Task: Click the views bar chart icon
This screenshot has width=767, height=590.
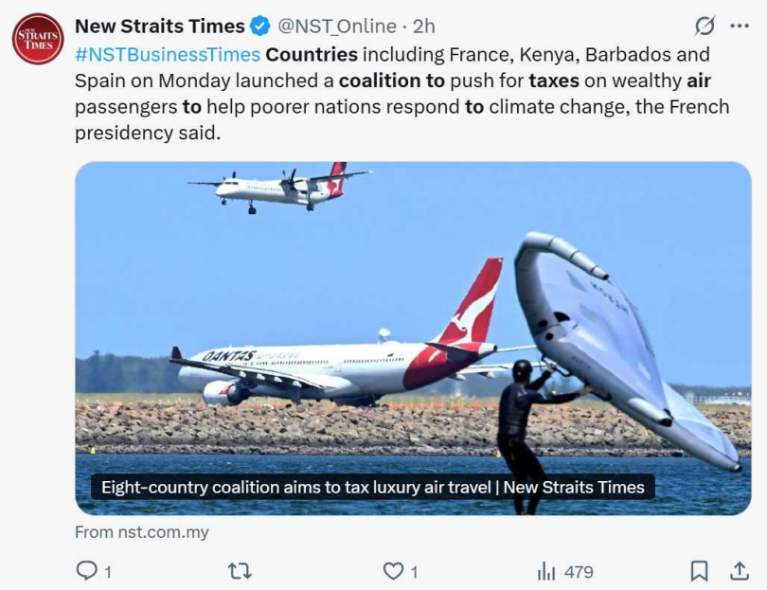Action: pos(546,571)
